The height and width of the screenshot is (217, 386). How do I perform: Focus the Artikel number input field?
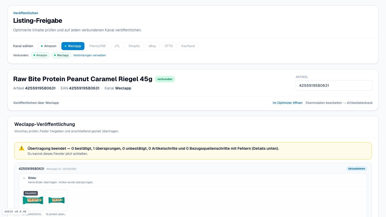[334, 85]
